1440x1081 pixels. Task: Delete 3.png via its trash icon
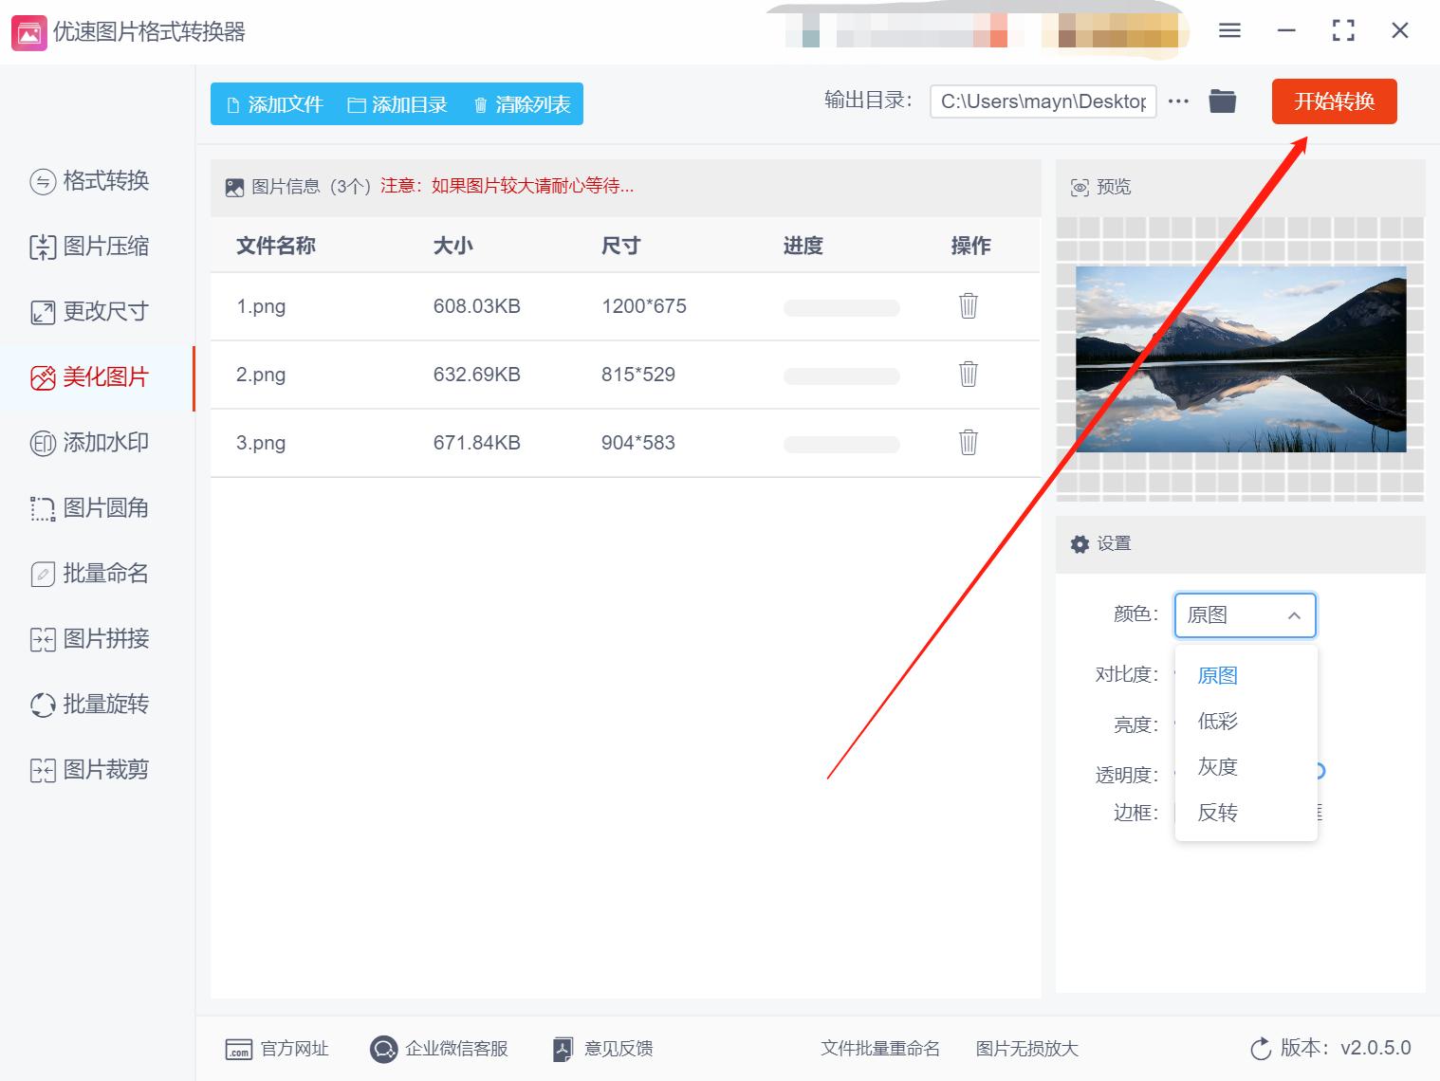tap(968, 443)
